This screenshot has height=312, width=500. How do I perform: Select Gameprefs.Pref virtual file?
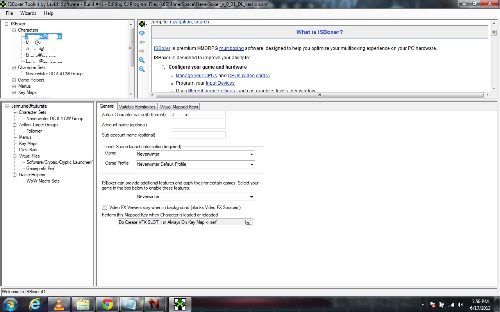click(x=41, y=168)
